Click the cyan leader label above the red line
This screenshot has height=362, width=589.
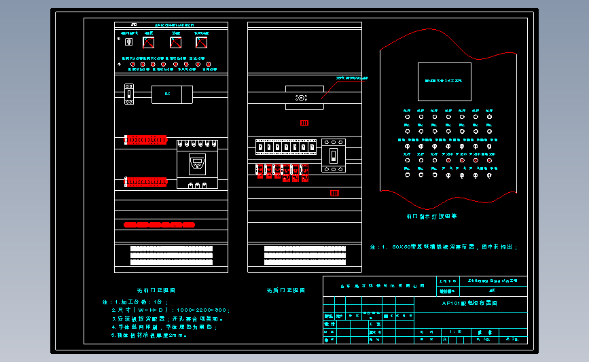pos(352,78)
